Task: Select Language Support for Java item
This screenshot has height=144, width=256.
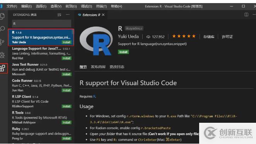Action: (41, 53)
